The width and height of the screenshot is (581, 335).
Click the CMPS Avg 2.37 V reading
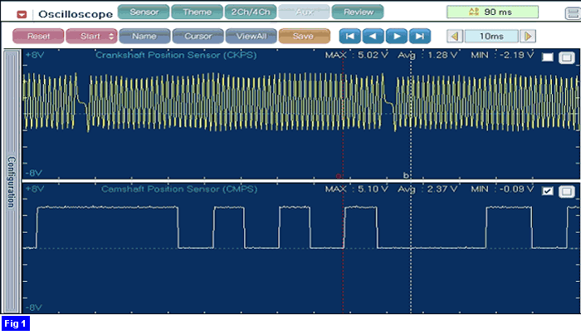[427, 190]
